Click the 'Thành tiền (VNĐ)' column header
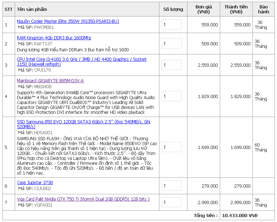Image resolution: width=277 pixels, height=222 pixels. pyautogui.click(x=236, y=9)
